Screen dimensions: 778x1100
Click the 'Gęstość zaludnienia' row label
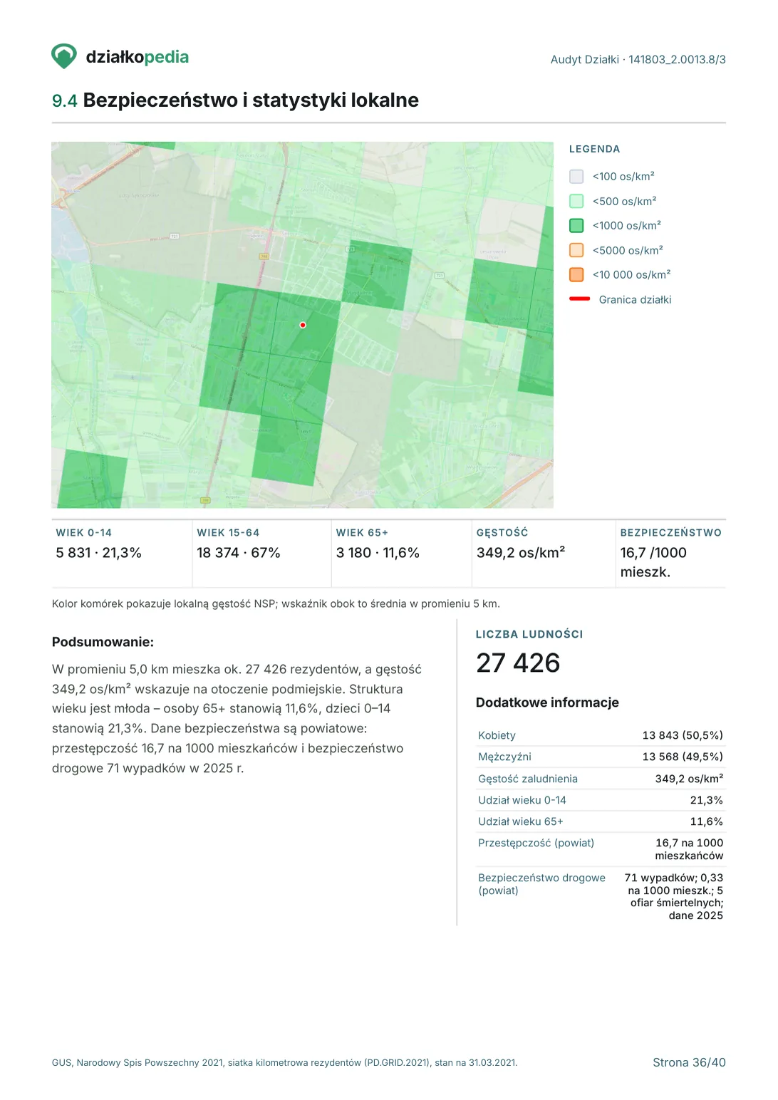click(528, 779)
